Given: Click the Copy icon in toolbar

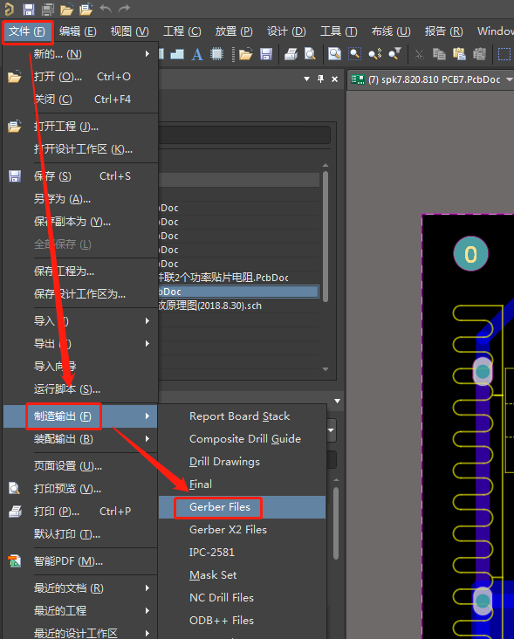Looking at the screenshot, I should (x=439, y=54).
